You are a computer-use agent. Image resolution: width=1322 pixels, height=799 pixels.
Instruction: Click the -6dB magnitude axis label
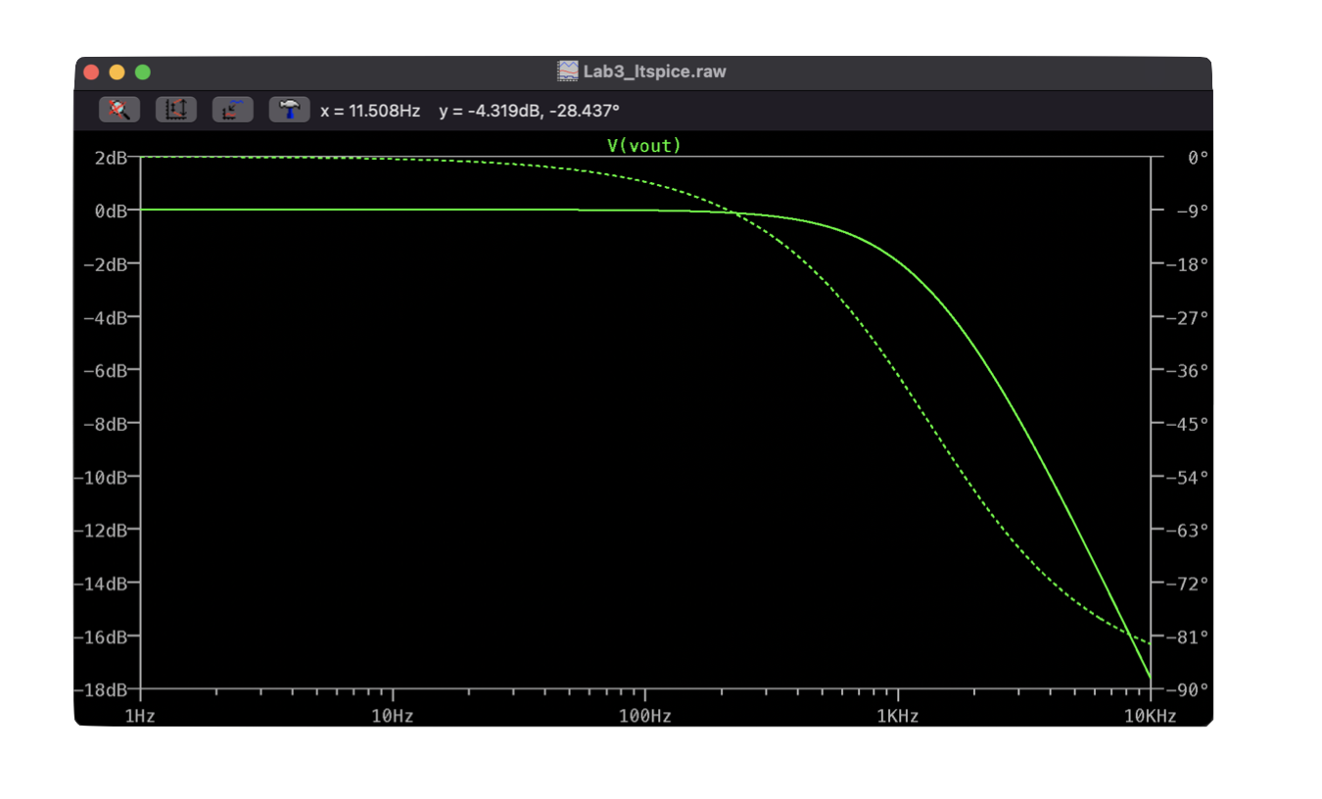click(106, 370)
